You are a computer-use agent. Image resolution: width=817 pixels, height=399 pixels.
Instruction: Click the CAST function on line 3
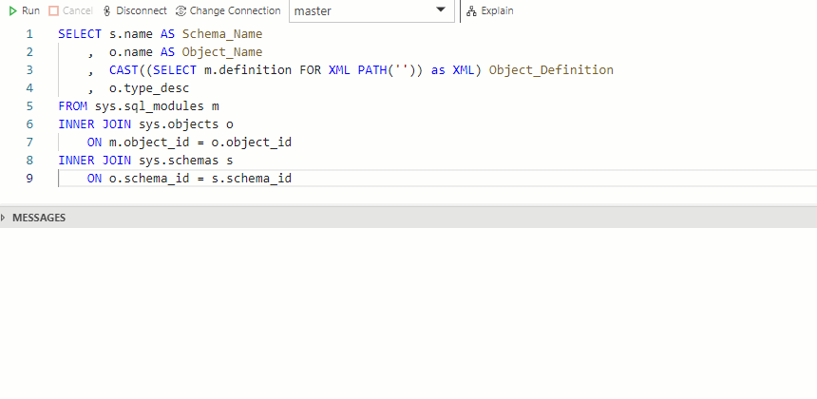click(123, 70)
